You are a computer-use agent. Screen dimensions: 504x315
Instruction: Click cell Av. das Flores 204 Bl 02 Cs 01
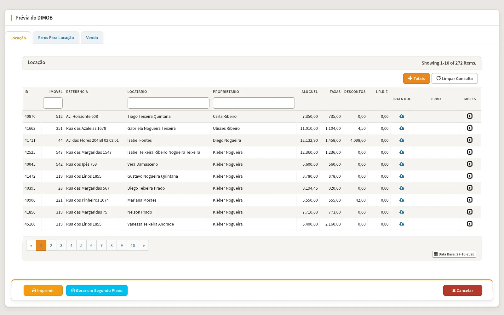92,140
